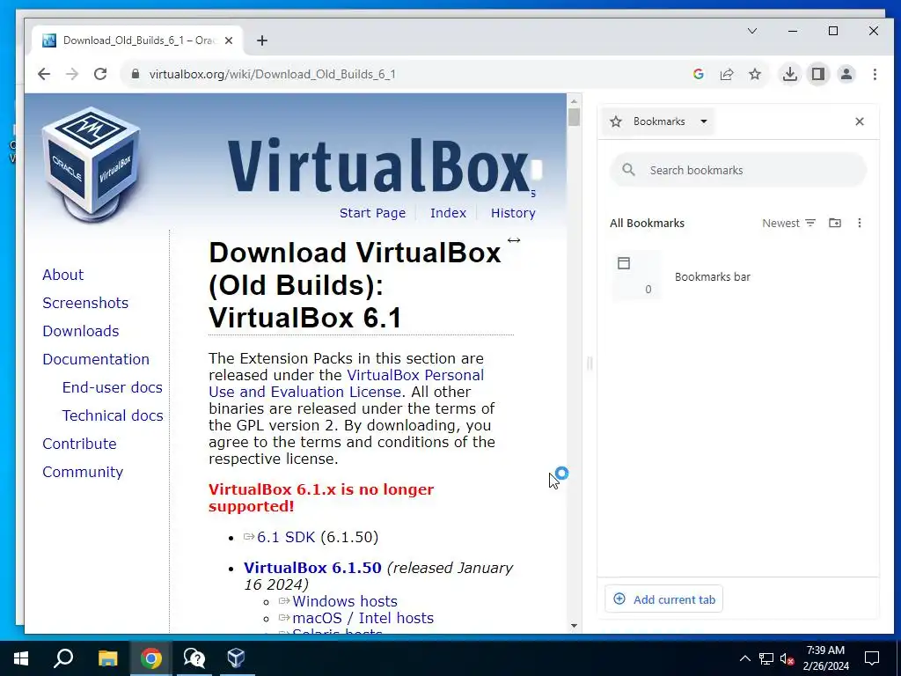901x676 pixels.
Task: Open the Start Page link
Action: tap(372, 213)
